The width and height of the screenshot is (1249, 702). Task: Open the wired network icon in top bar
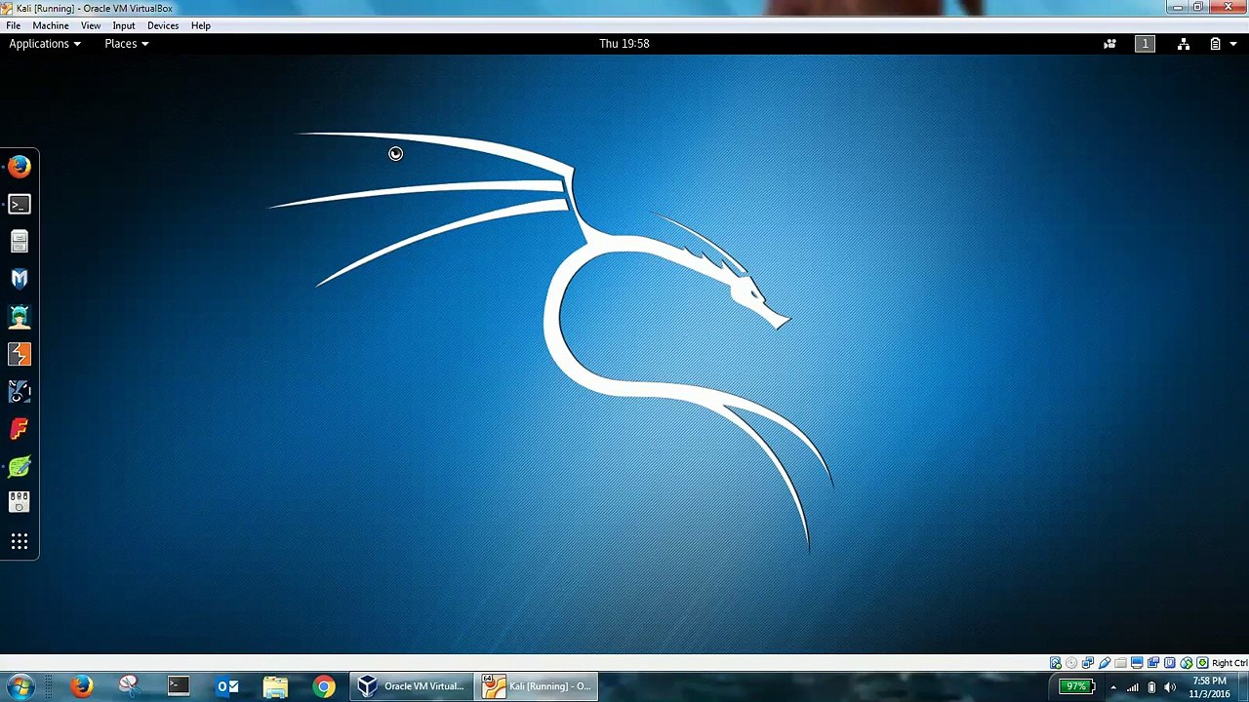(1183, 44)
